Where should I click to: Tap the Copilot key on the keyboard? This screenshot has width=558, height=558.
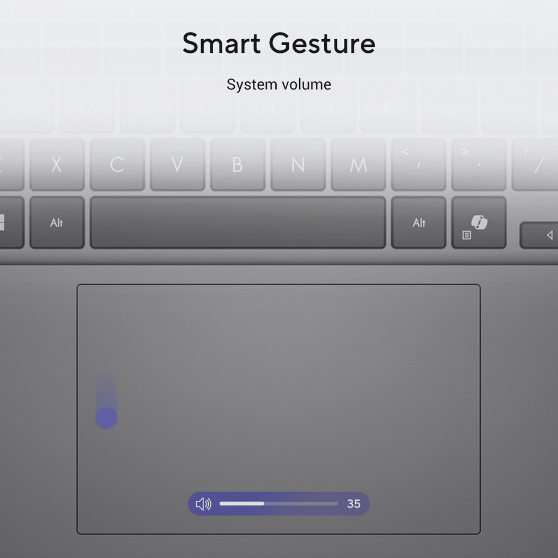(x=478, y=222)
